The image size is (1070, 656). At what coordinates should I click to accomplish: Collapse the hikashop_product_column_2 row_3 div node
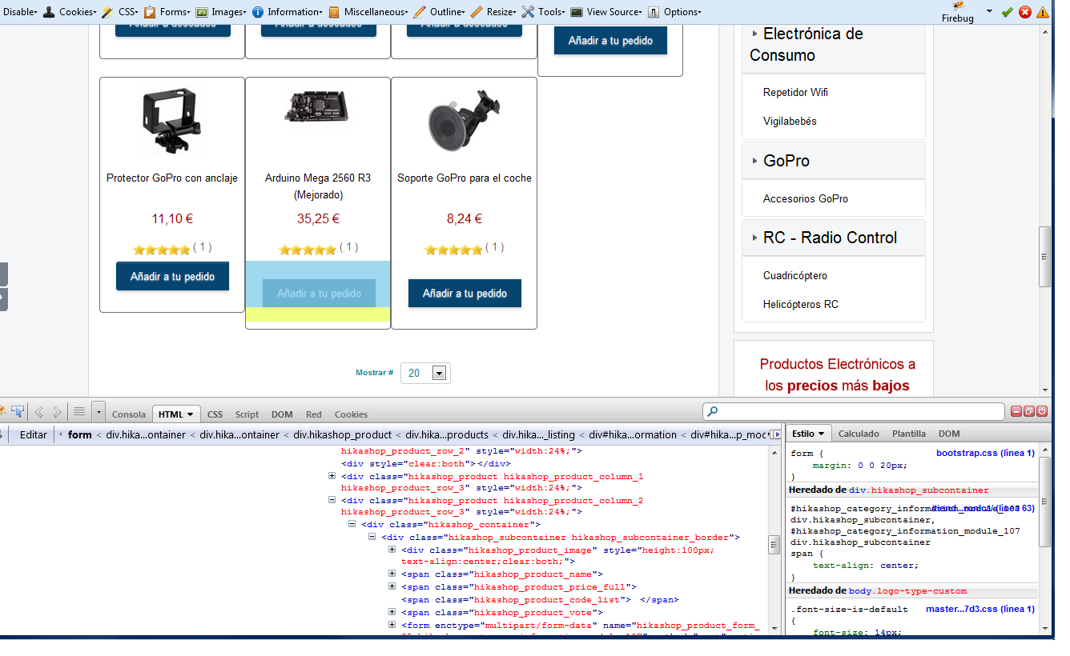(332, 500)
